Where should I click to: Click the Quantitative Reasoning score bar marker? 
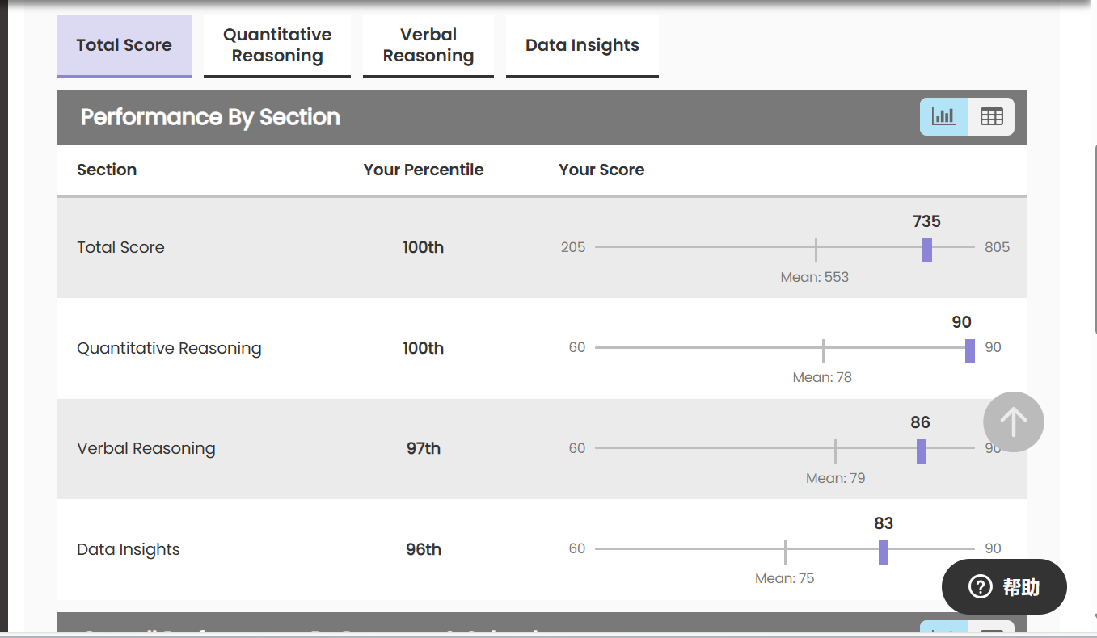coord(970,351)
